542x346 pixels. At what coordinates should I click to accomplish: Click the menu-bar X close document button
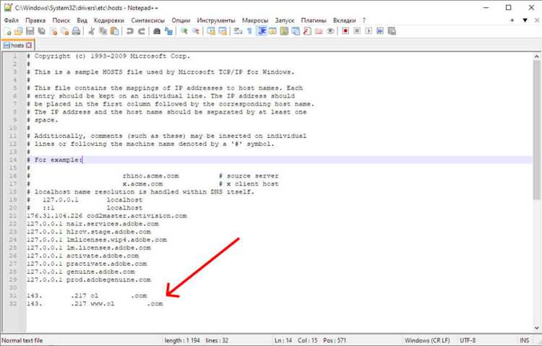pyautogui.click(x=537, y=20)
